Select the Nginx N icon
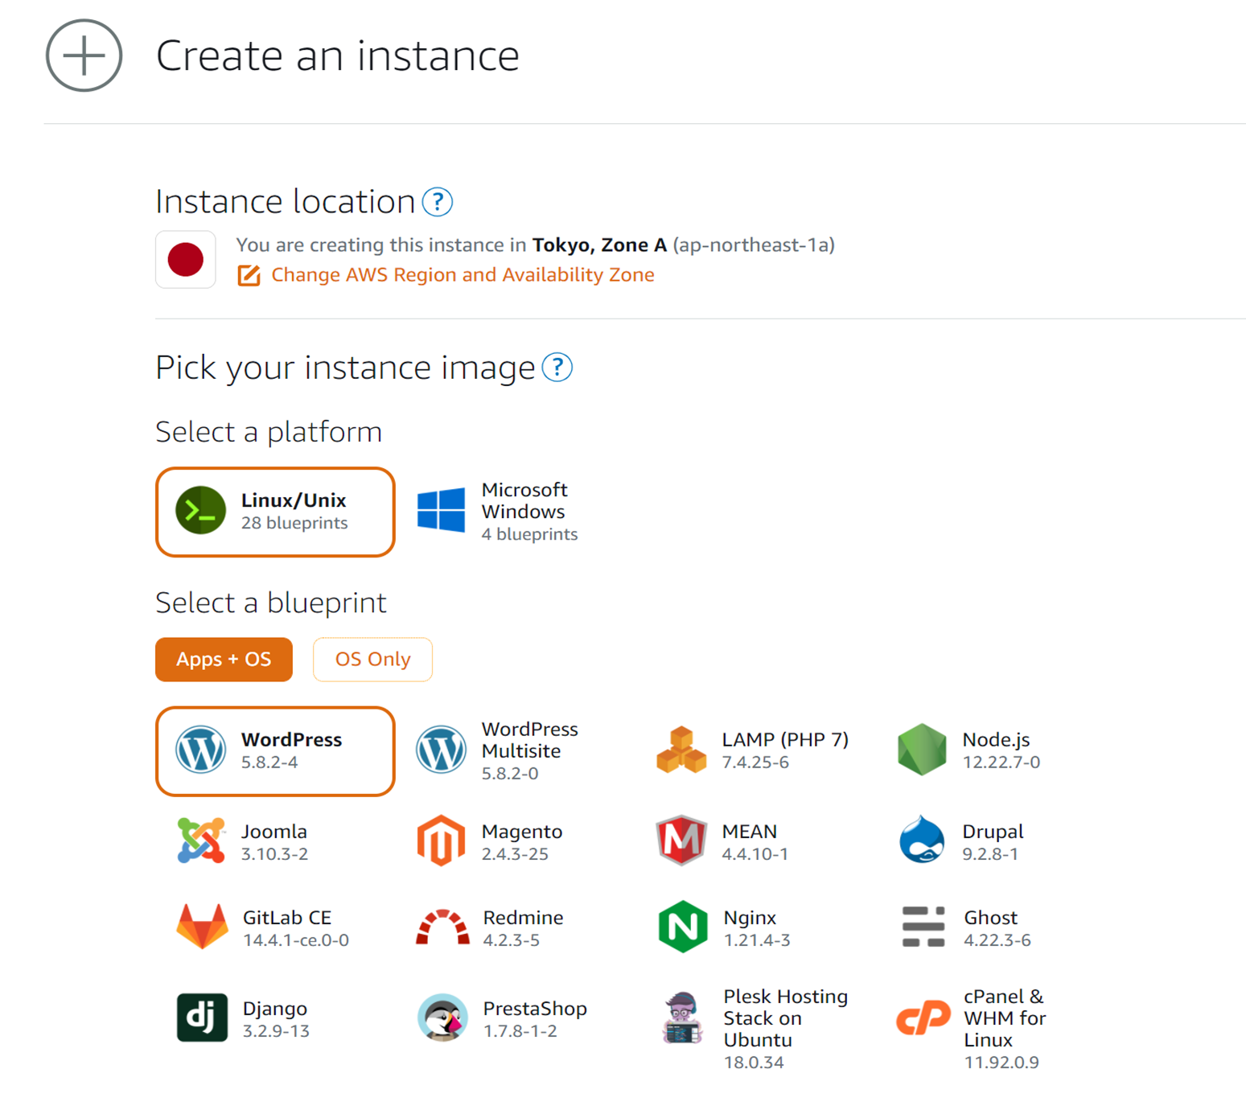 (x=683, y=927)
